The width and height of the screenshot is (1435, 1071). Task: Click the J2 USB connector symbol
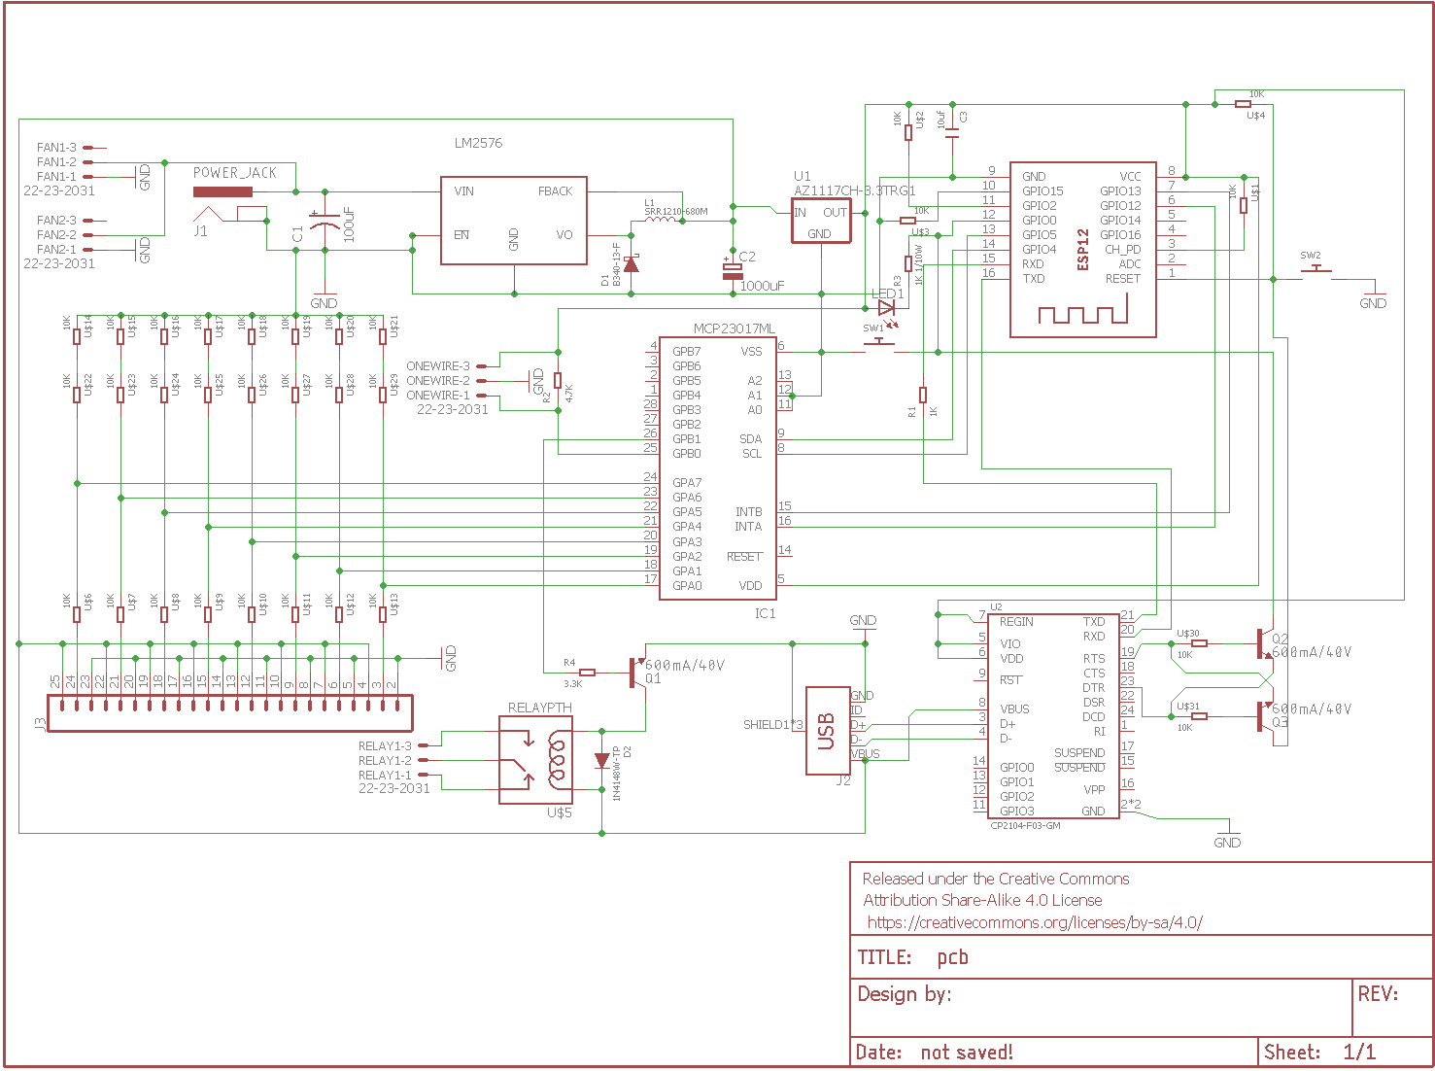tap(828, 731)
